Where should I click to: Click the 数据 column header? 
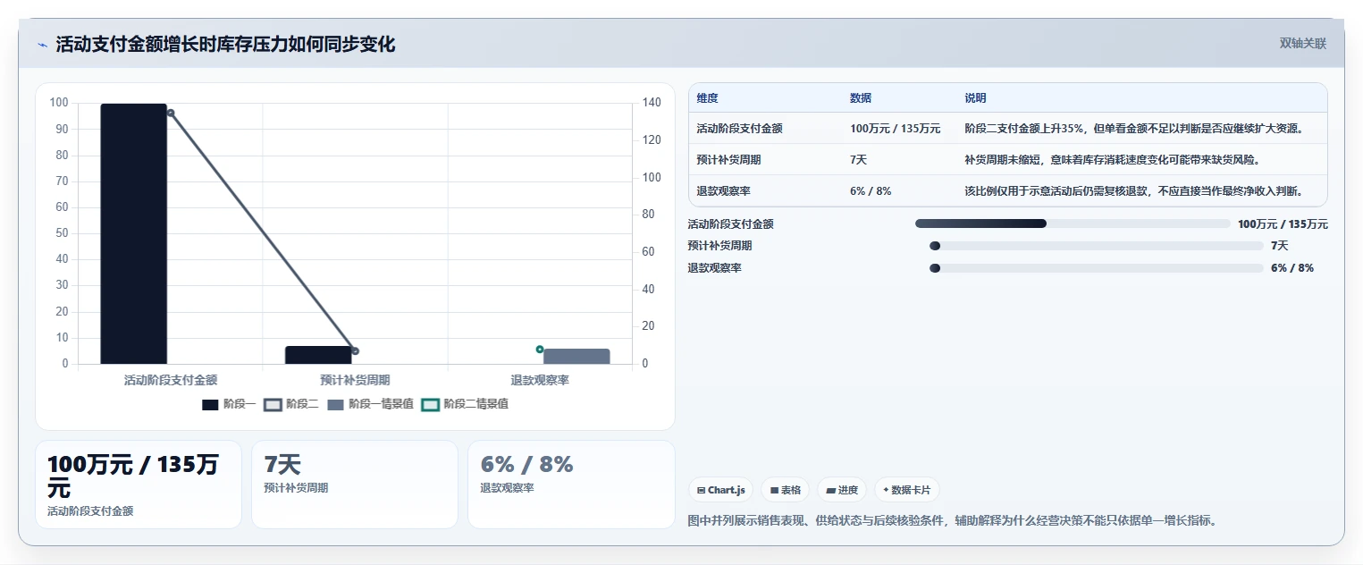tap(861, 98)
